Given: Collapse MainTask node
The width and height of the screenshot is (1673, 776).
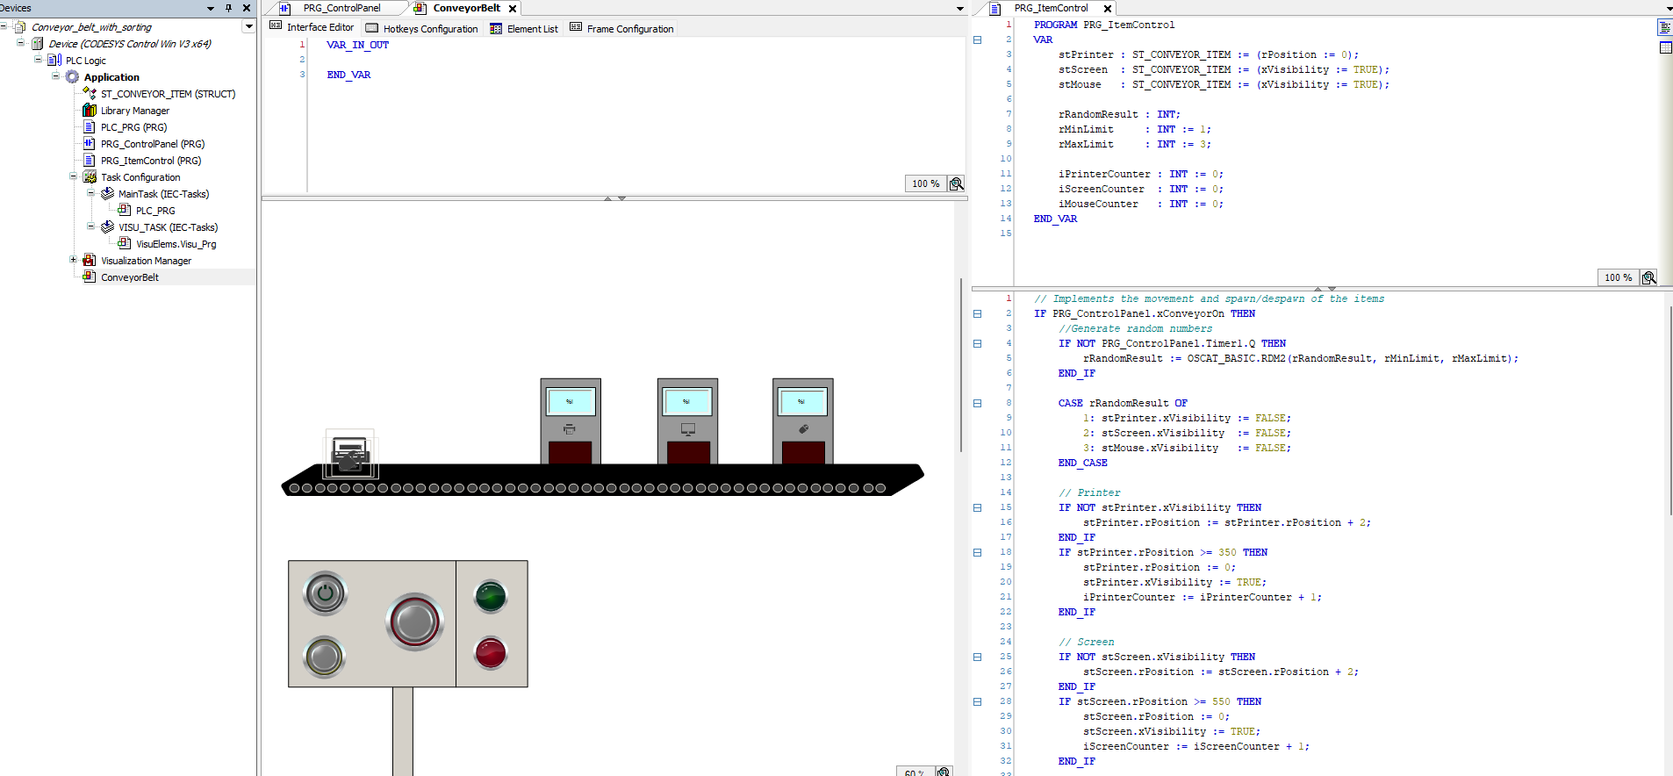Looking at the screenshot, I should (90, 193).
